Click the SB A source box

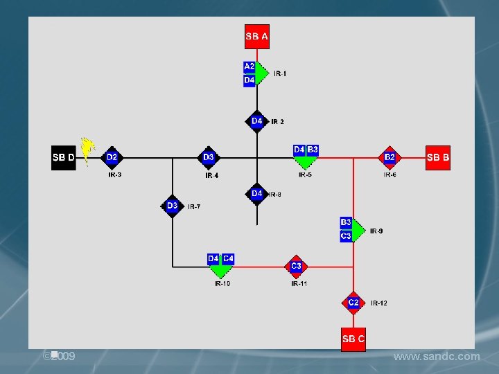pyautogui.click(x=257, y=37)
